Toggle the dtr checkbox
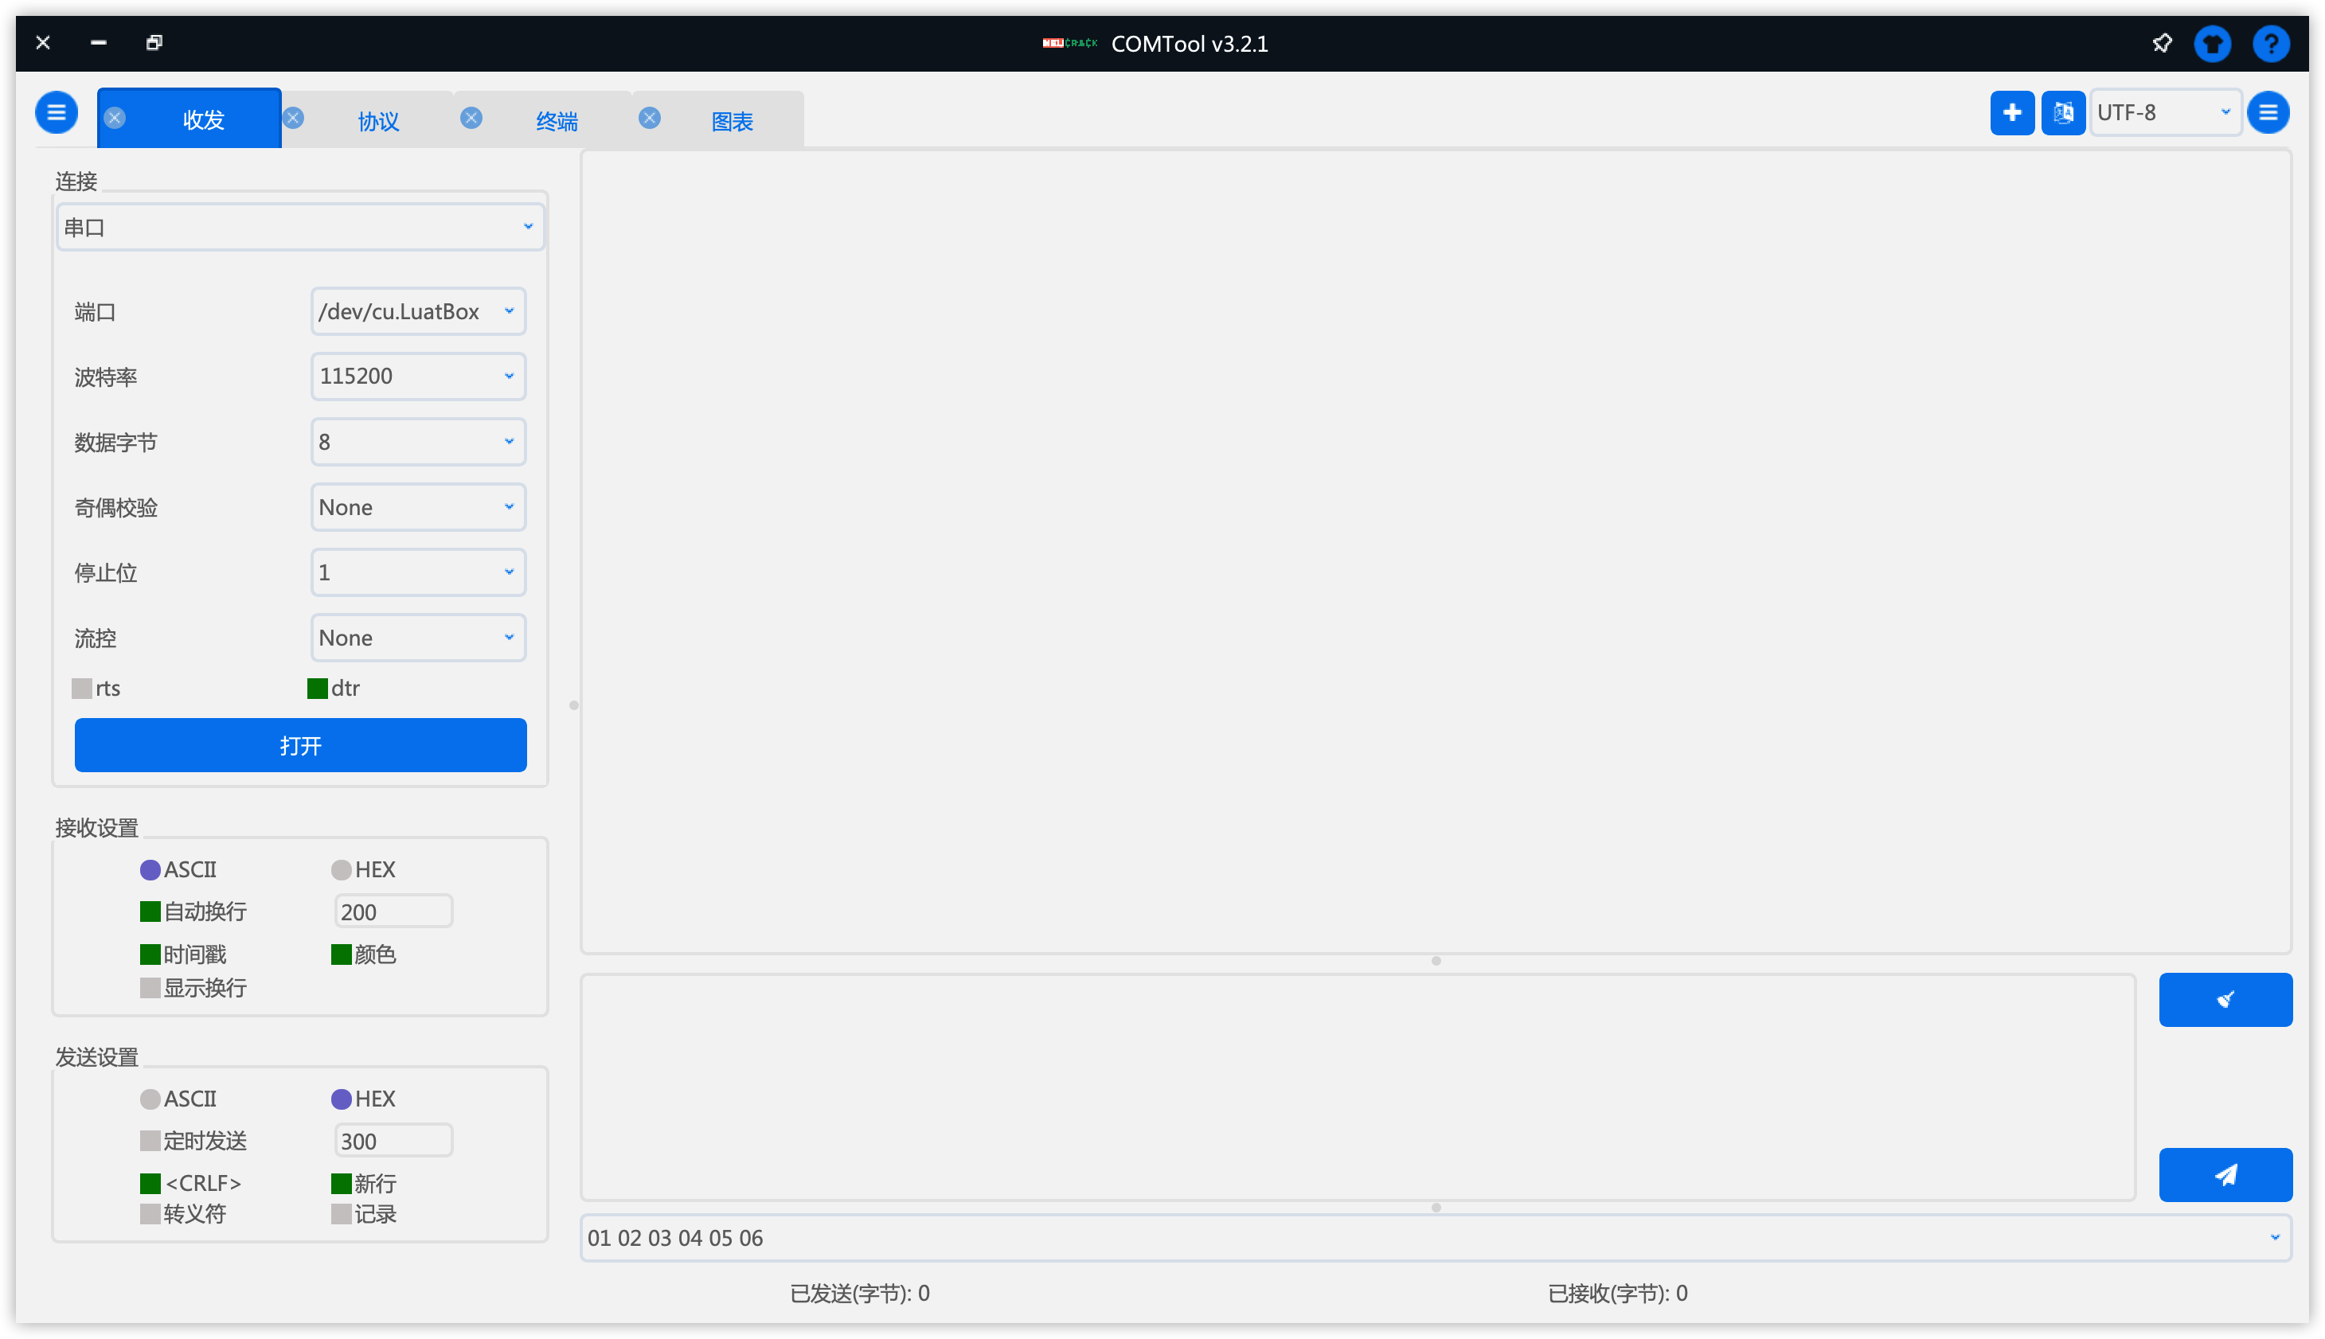2325x1339 pixels. point(317,688)
